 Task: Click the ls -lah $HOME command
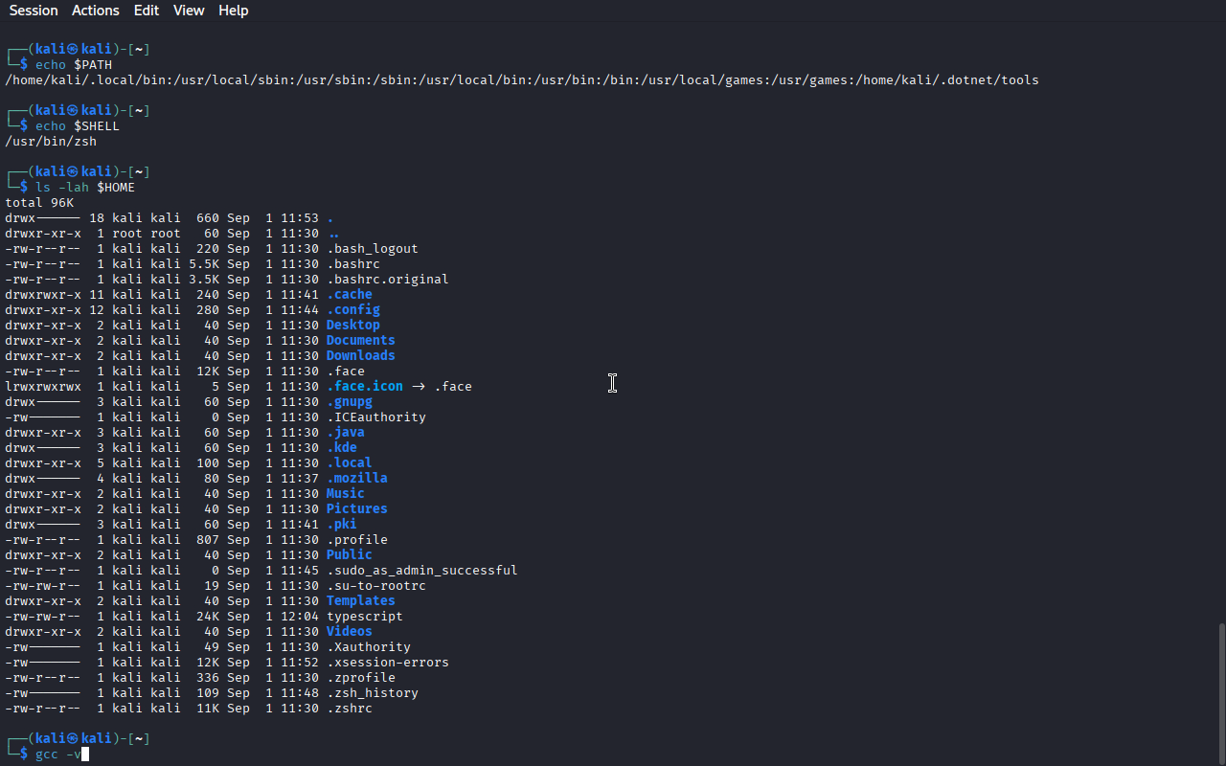pos(85,188)
